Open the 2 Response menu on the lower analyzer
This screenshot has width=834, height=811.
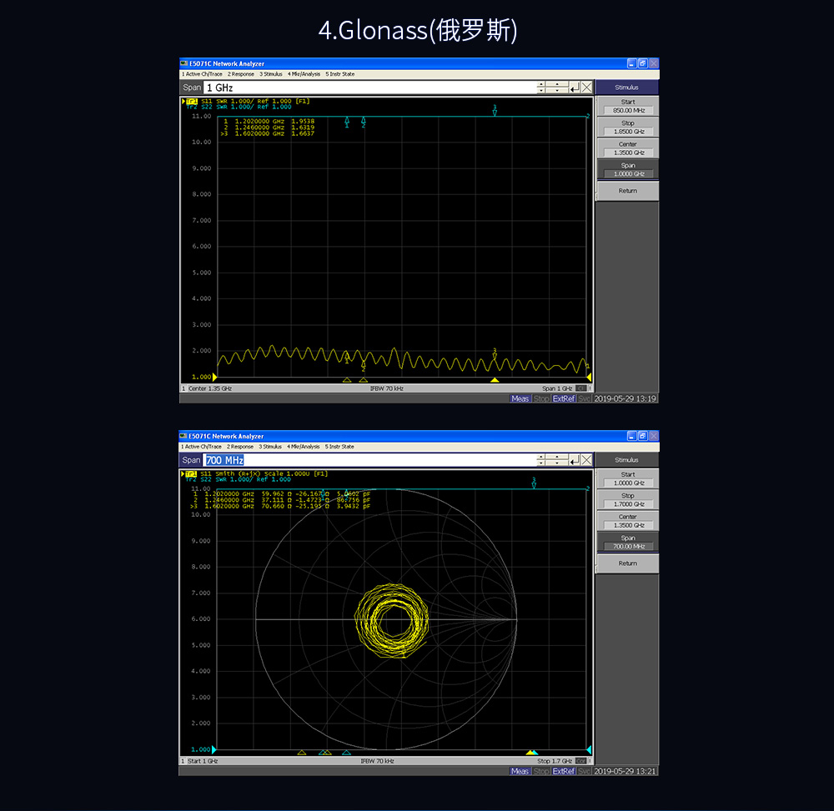click(x=241, y=446)
